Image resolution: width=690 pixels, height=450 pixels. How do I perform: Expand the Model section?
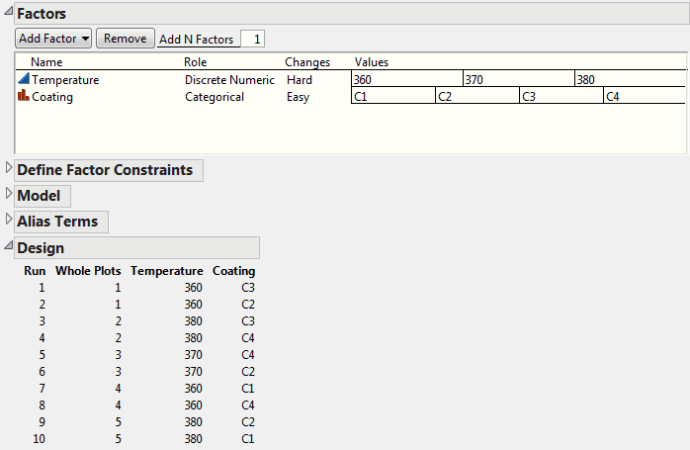(x=8, y=193)
